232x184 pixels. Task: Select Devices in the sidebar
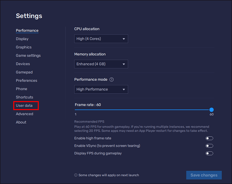point(23,64)
